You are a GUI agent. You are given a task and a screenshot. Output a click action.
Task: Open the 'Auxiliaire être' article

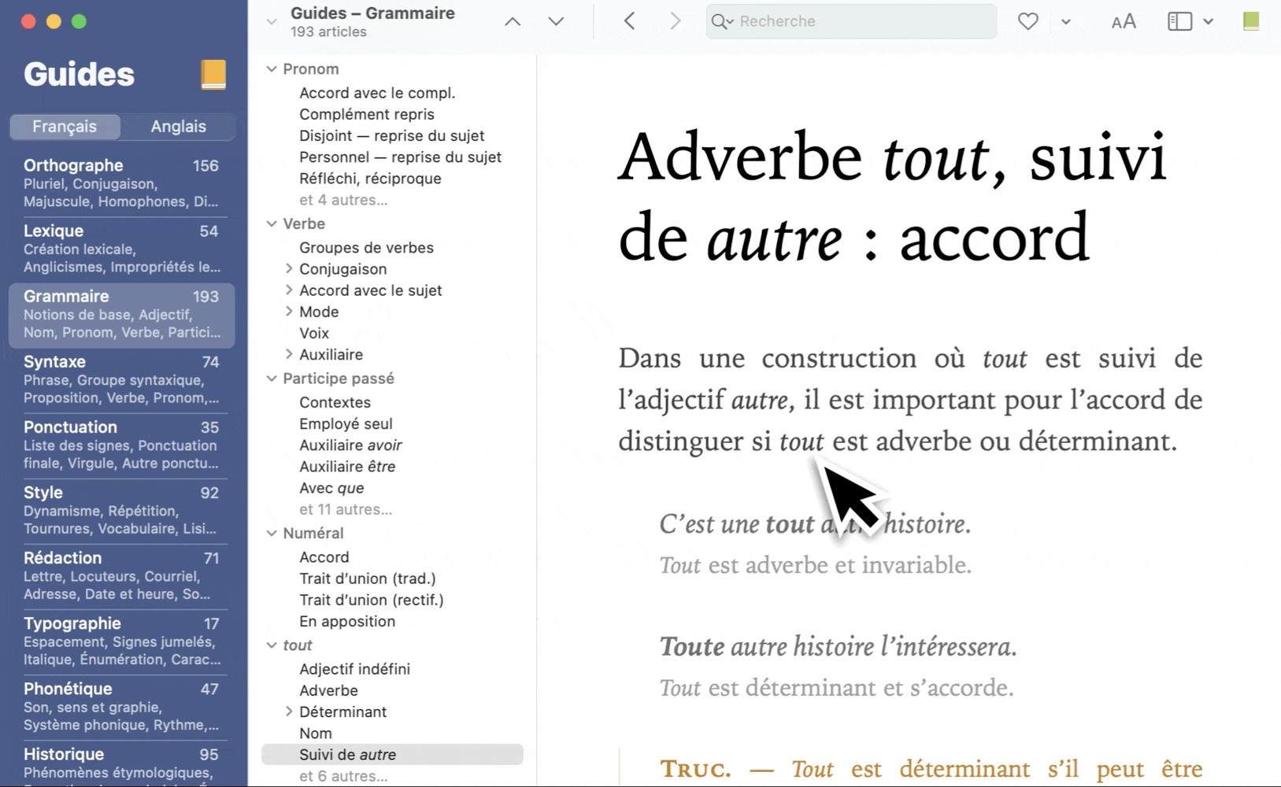pos(347,467)
